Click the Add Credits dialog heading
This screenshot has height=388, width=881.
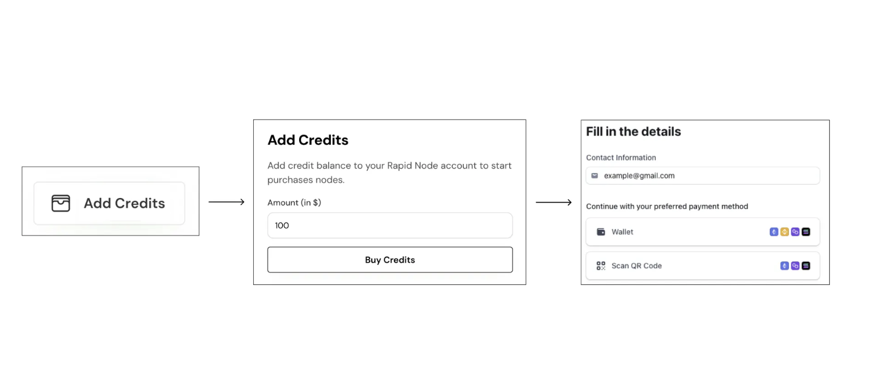click(308, 140)
